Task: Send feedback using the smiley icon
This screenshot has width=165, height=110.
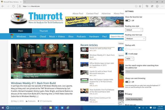Action: (x=157, y=6)
